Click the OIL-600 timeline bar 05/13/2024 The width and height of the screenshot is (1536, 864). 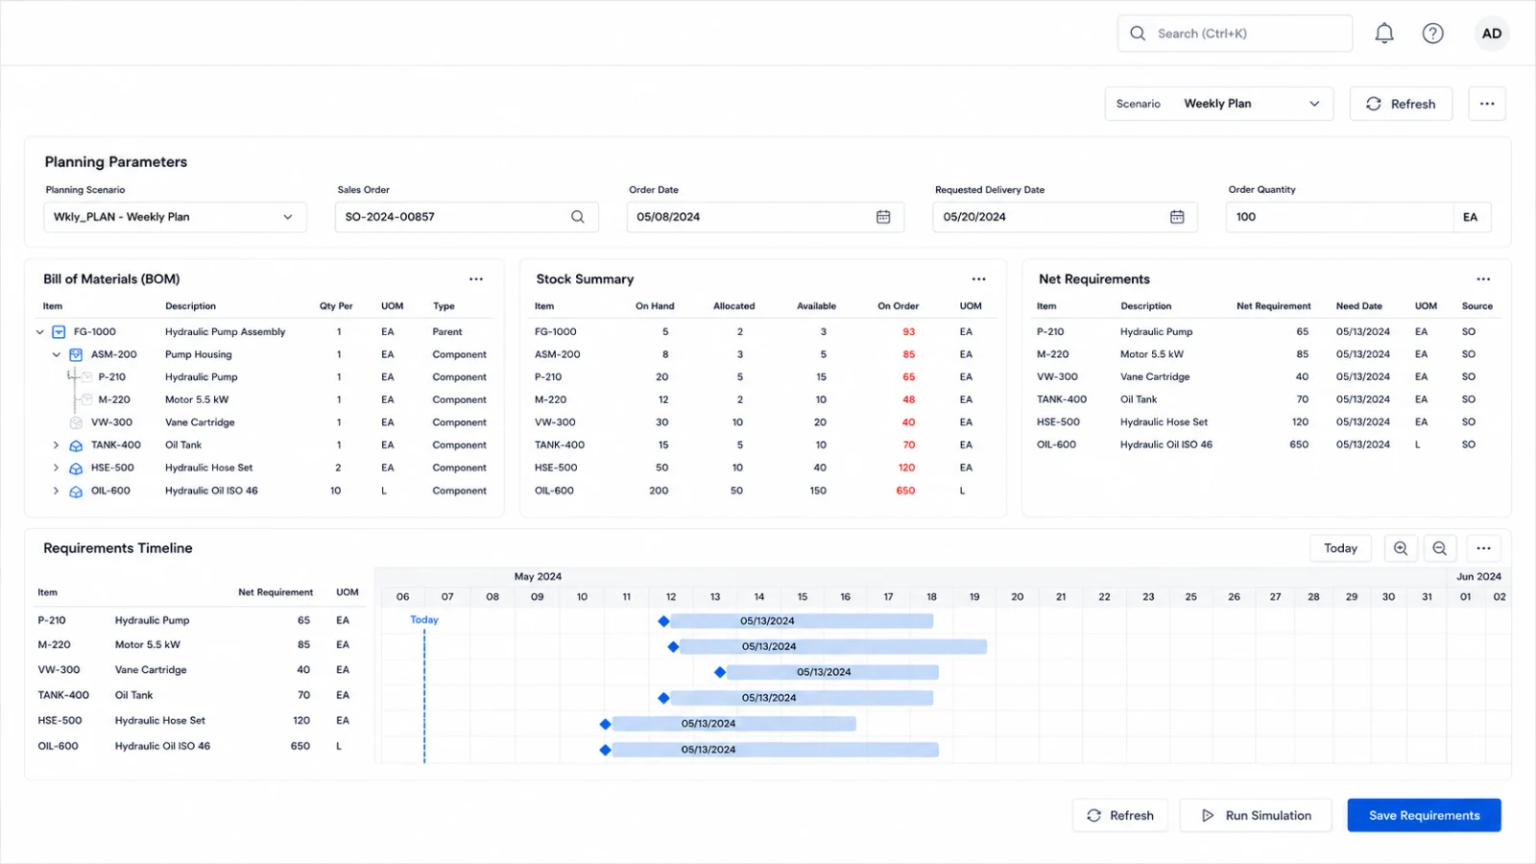[776, 750]
